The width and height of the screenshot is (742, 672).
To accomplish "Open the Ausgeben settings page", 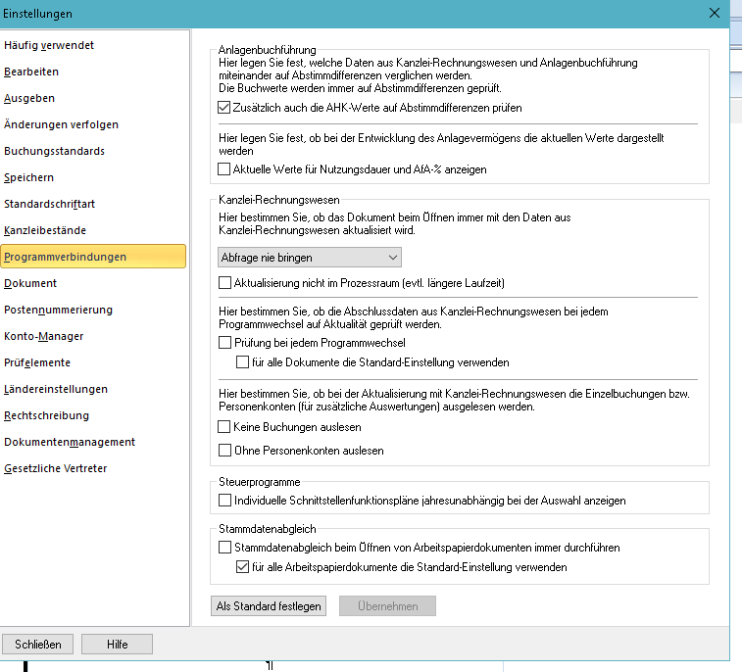I will coord(29,98).
